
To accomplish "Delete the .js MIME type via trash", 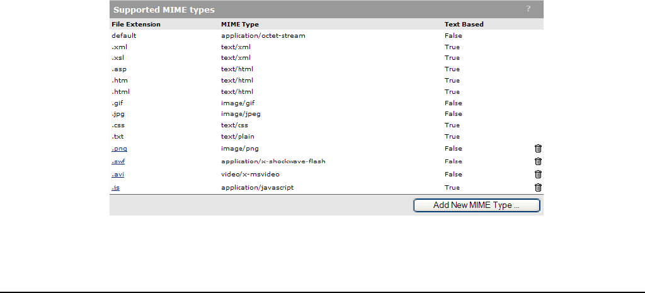I will tap(538, 187).
